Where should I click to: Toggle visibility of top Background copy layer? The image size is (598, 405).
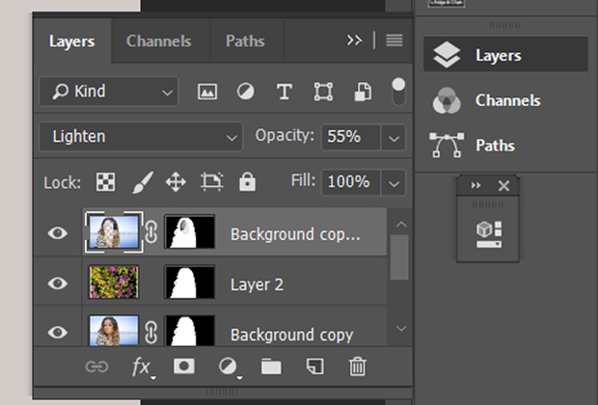point(58,233)
